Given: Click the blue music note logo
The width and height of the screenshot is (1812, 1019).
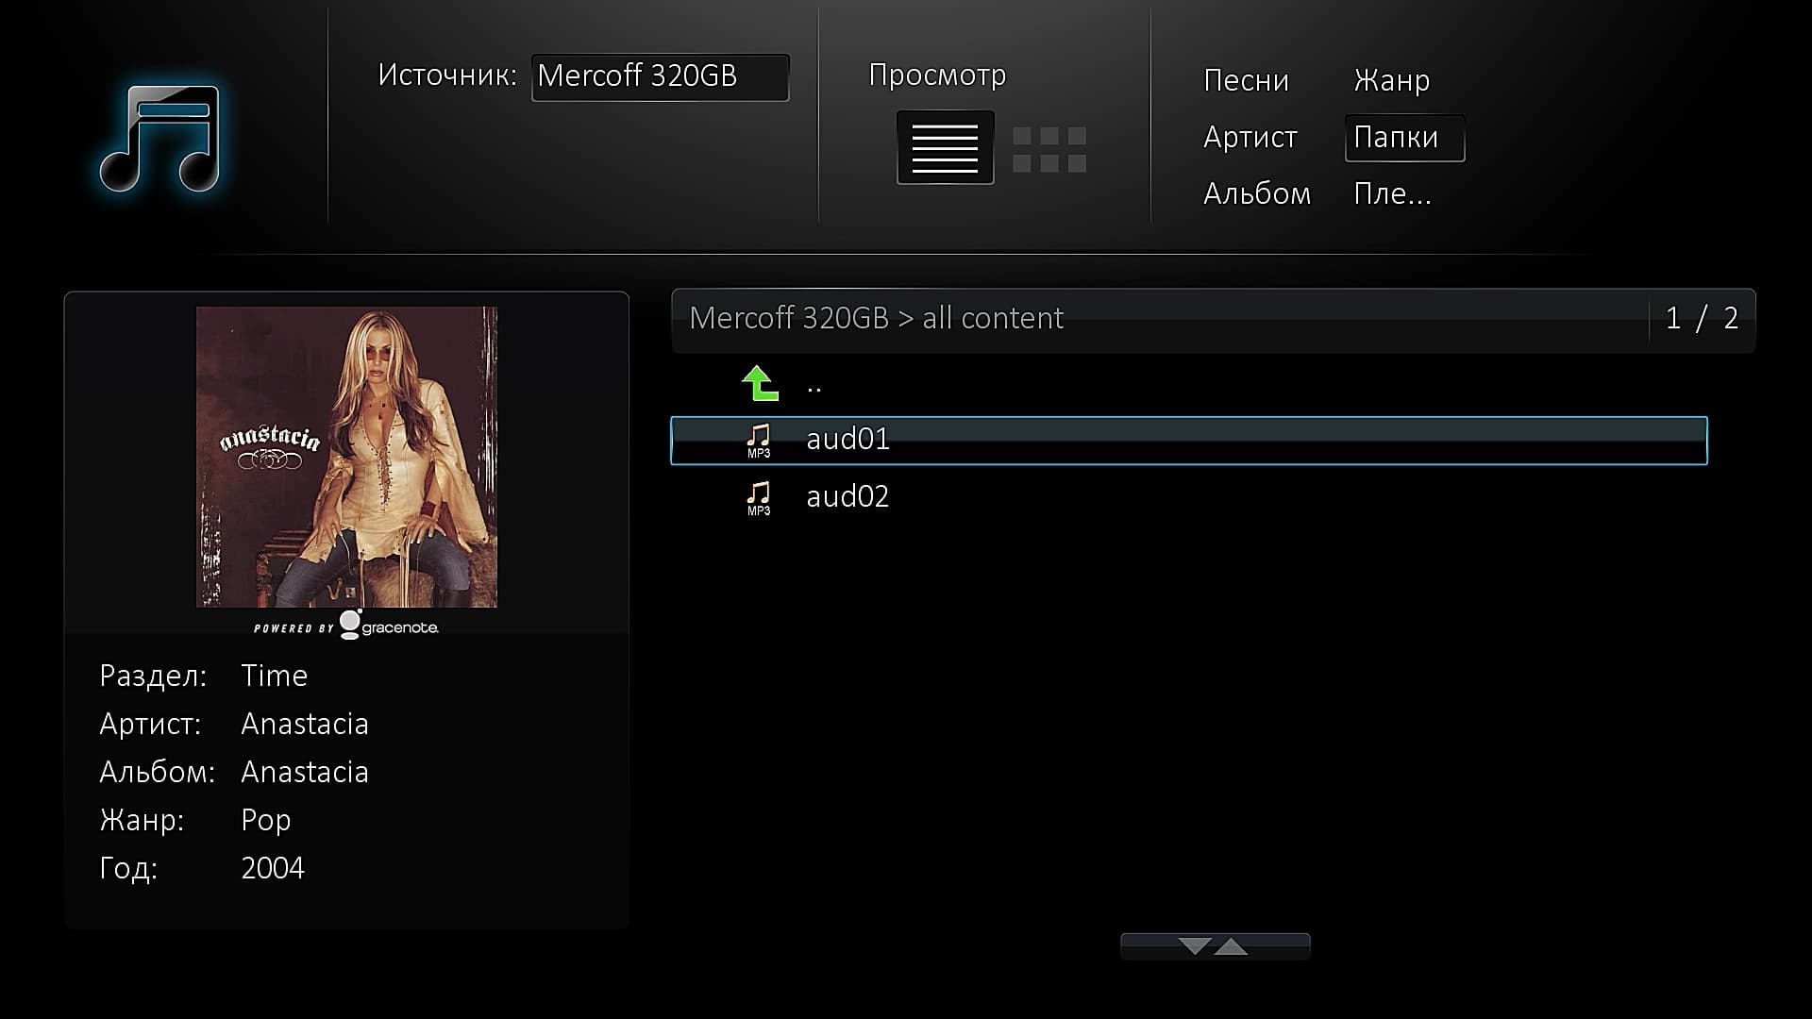Looking at the screenshot, I should 160,139.
